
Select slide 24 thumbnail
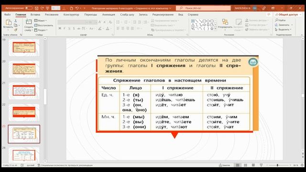[24, 155]
